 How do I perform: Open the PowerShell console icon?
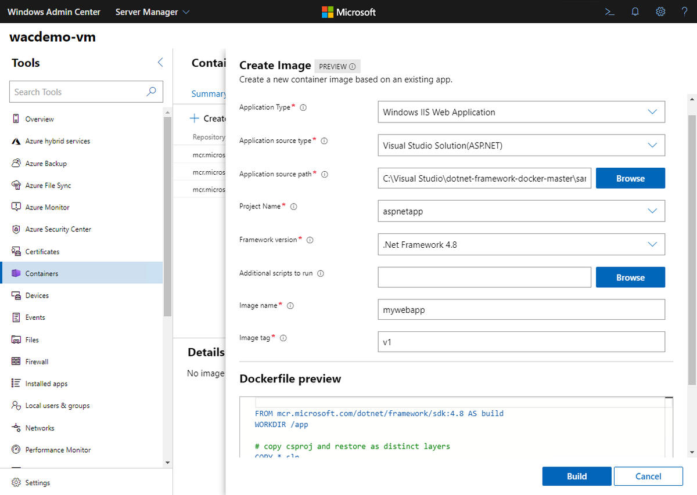(x=609, y=12)
